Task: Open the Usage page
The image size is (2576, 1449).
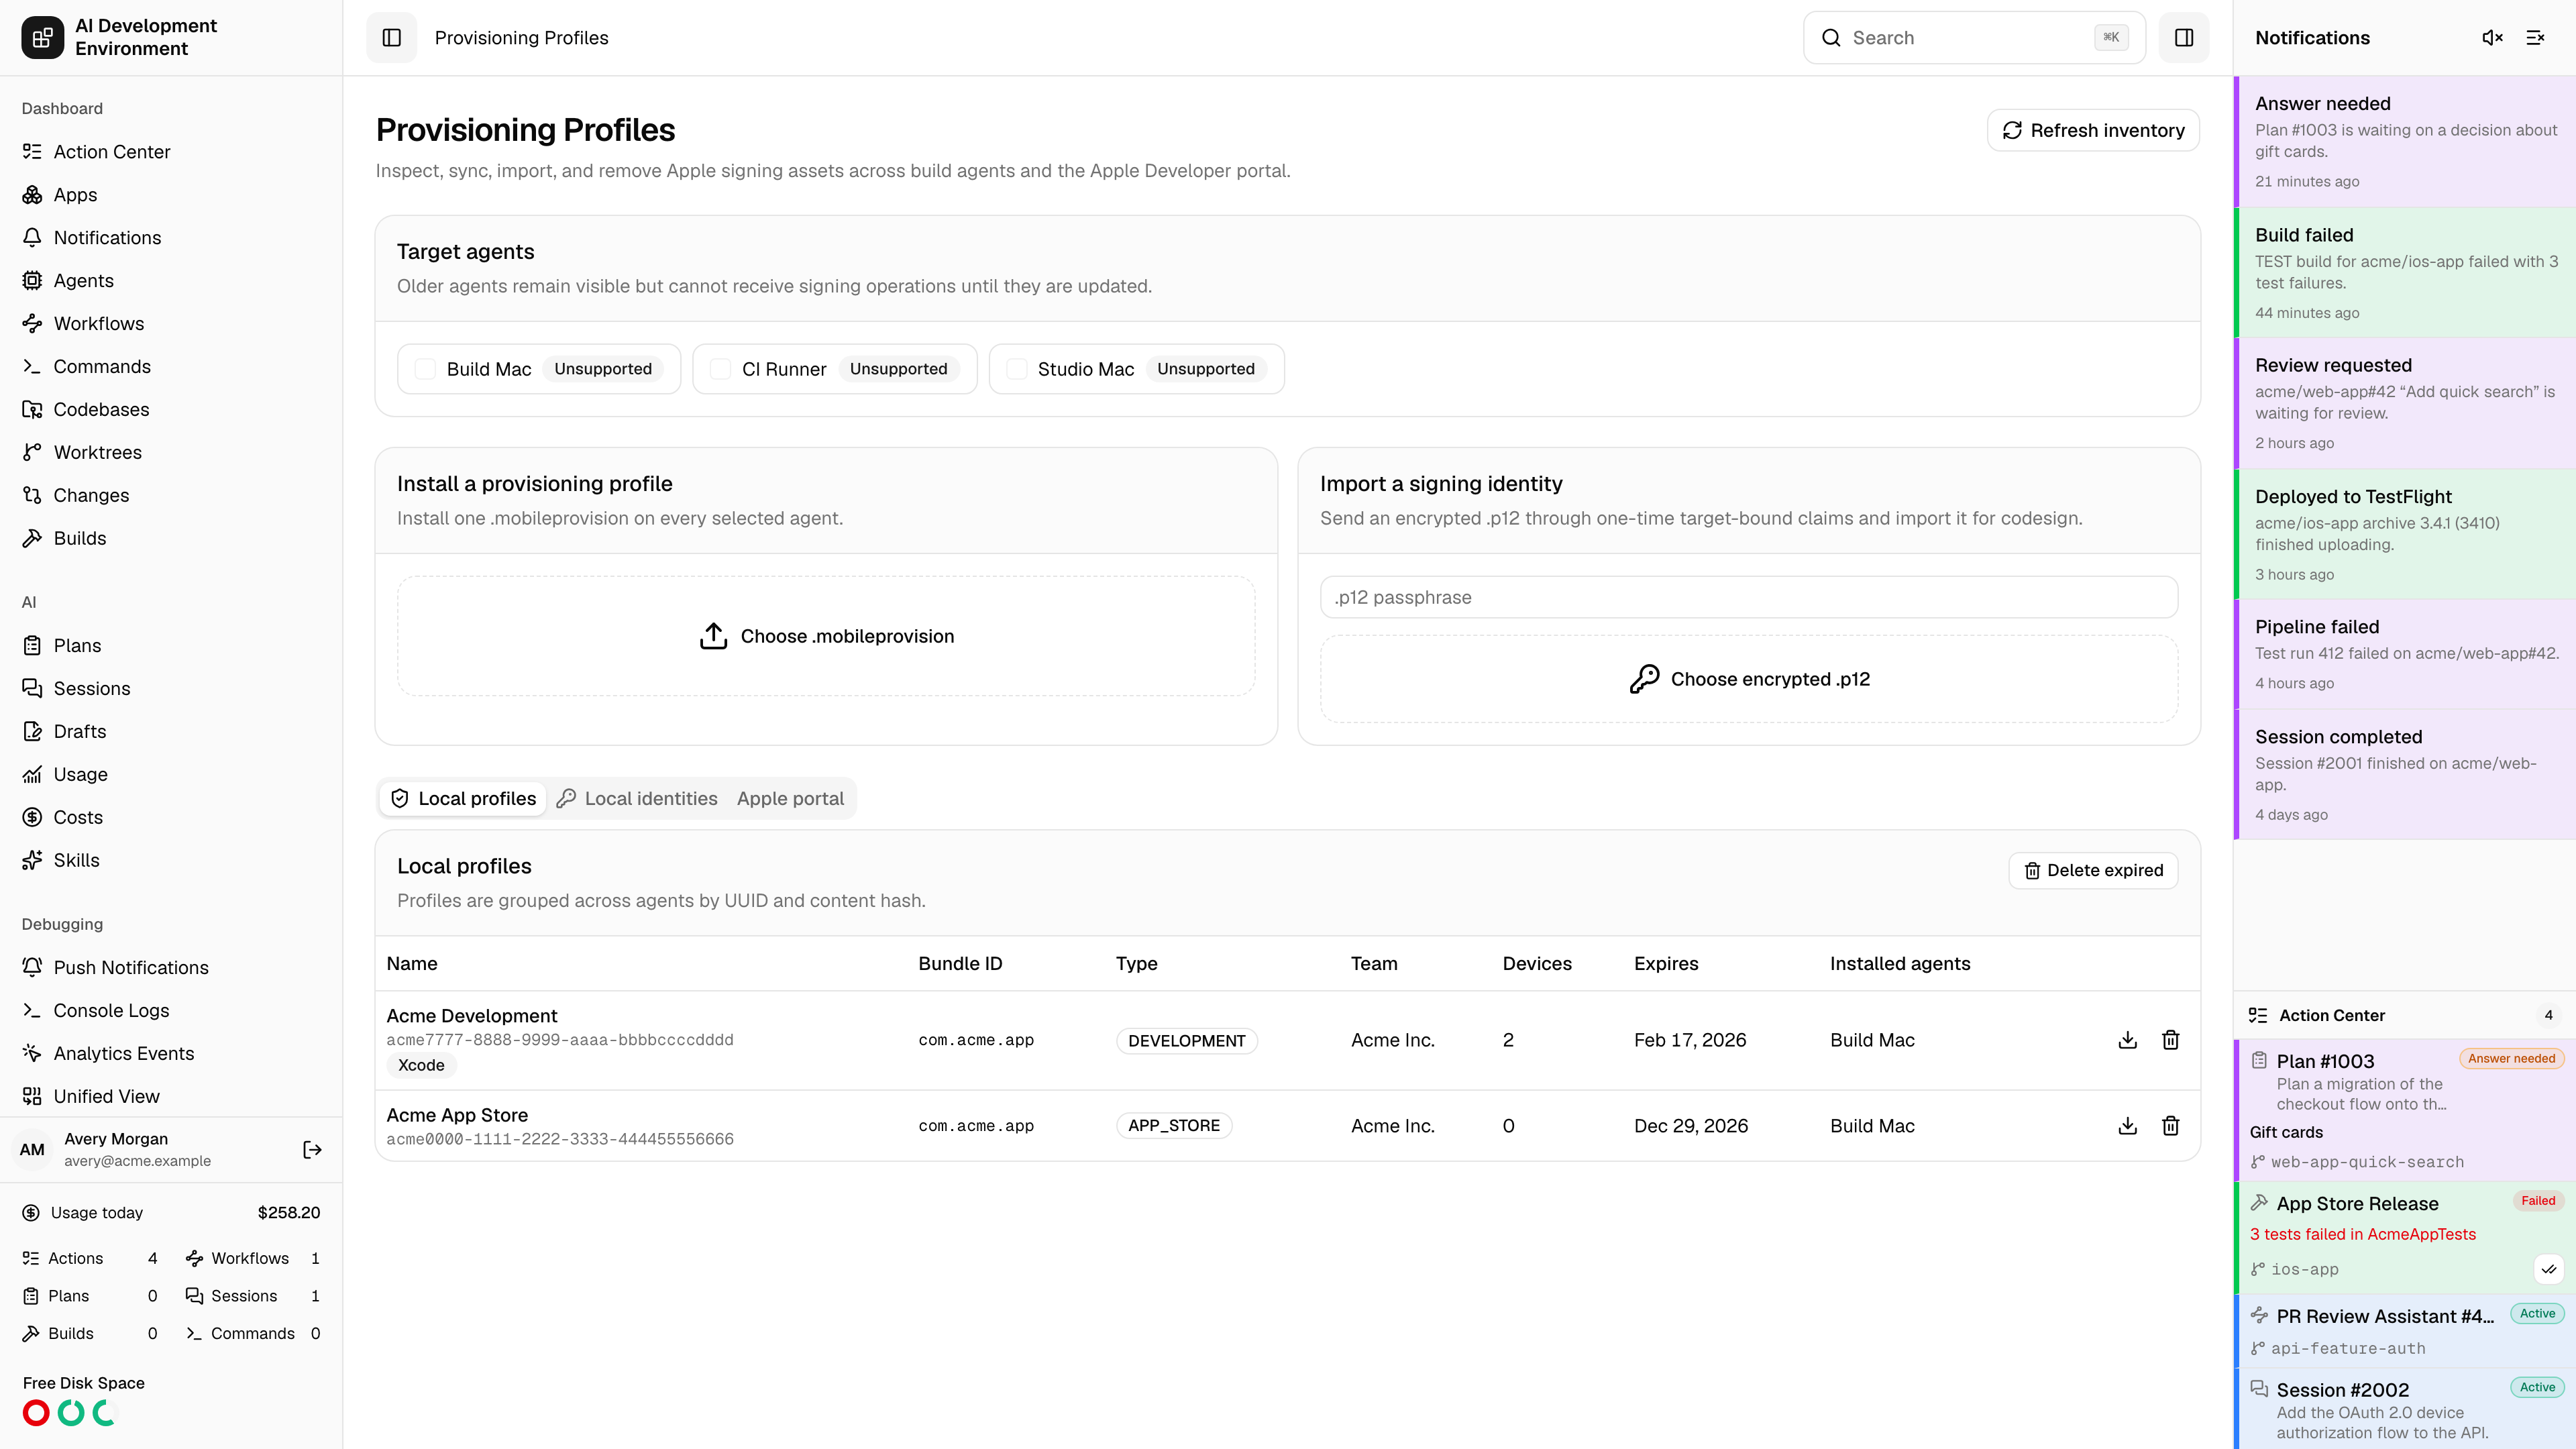Action: click(x=171, y=775)
